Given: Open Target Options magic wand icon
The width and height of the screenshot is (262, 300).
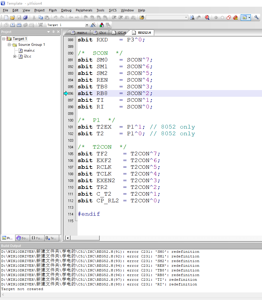Looking at the screenshot, I should click(x=93, y=25).
